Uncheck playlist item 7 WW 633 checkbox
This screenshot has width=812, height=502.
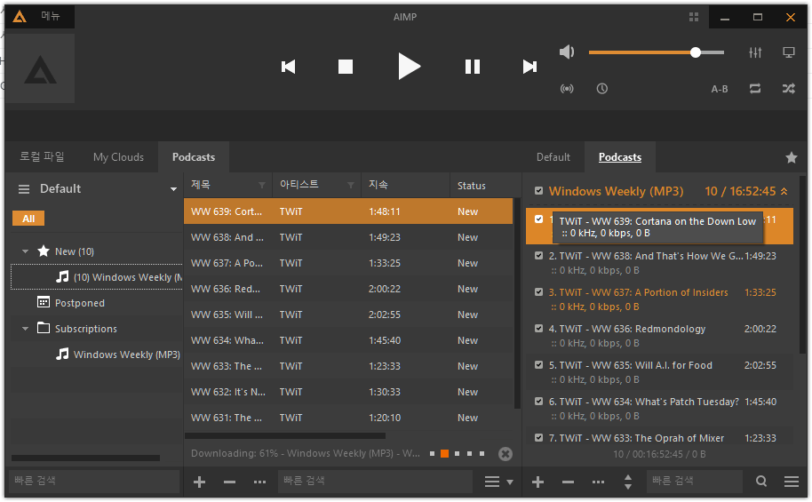pyautogui.click(x=539, y=438)
